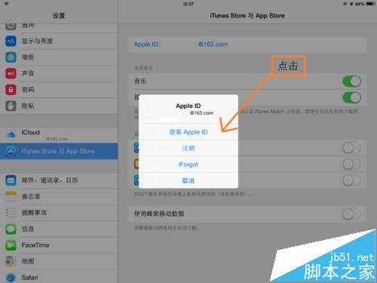Tap the 设置 header title
This screenshot has width=377, height=283.
[59, 16]
